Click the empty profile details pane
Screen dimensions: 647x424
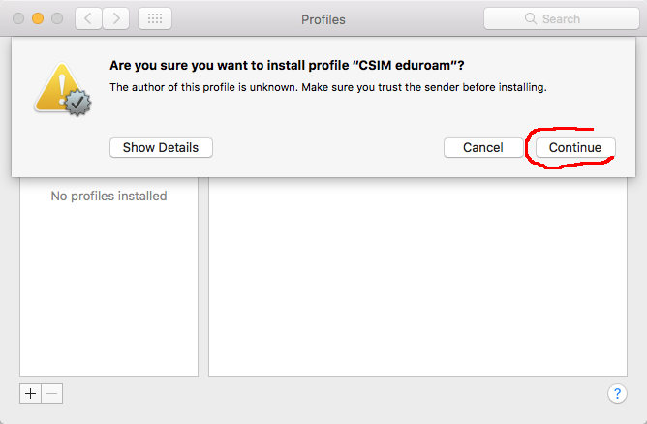click(418, 276)
